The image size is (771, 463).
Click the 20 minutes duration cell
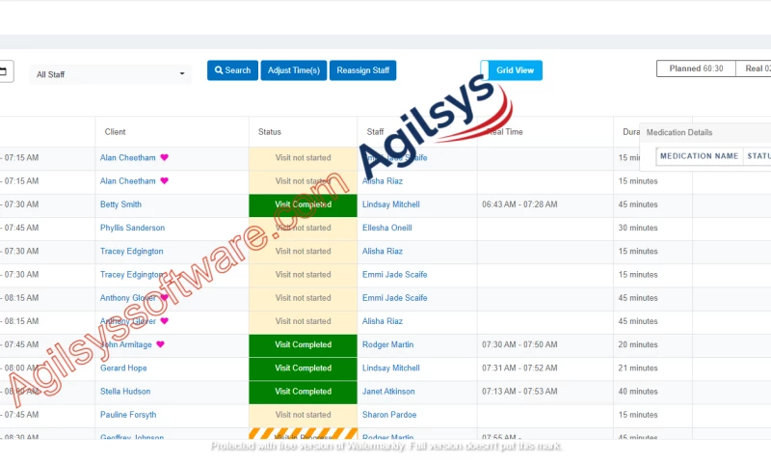[638, 344]
